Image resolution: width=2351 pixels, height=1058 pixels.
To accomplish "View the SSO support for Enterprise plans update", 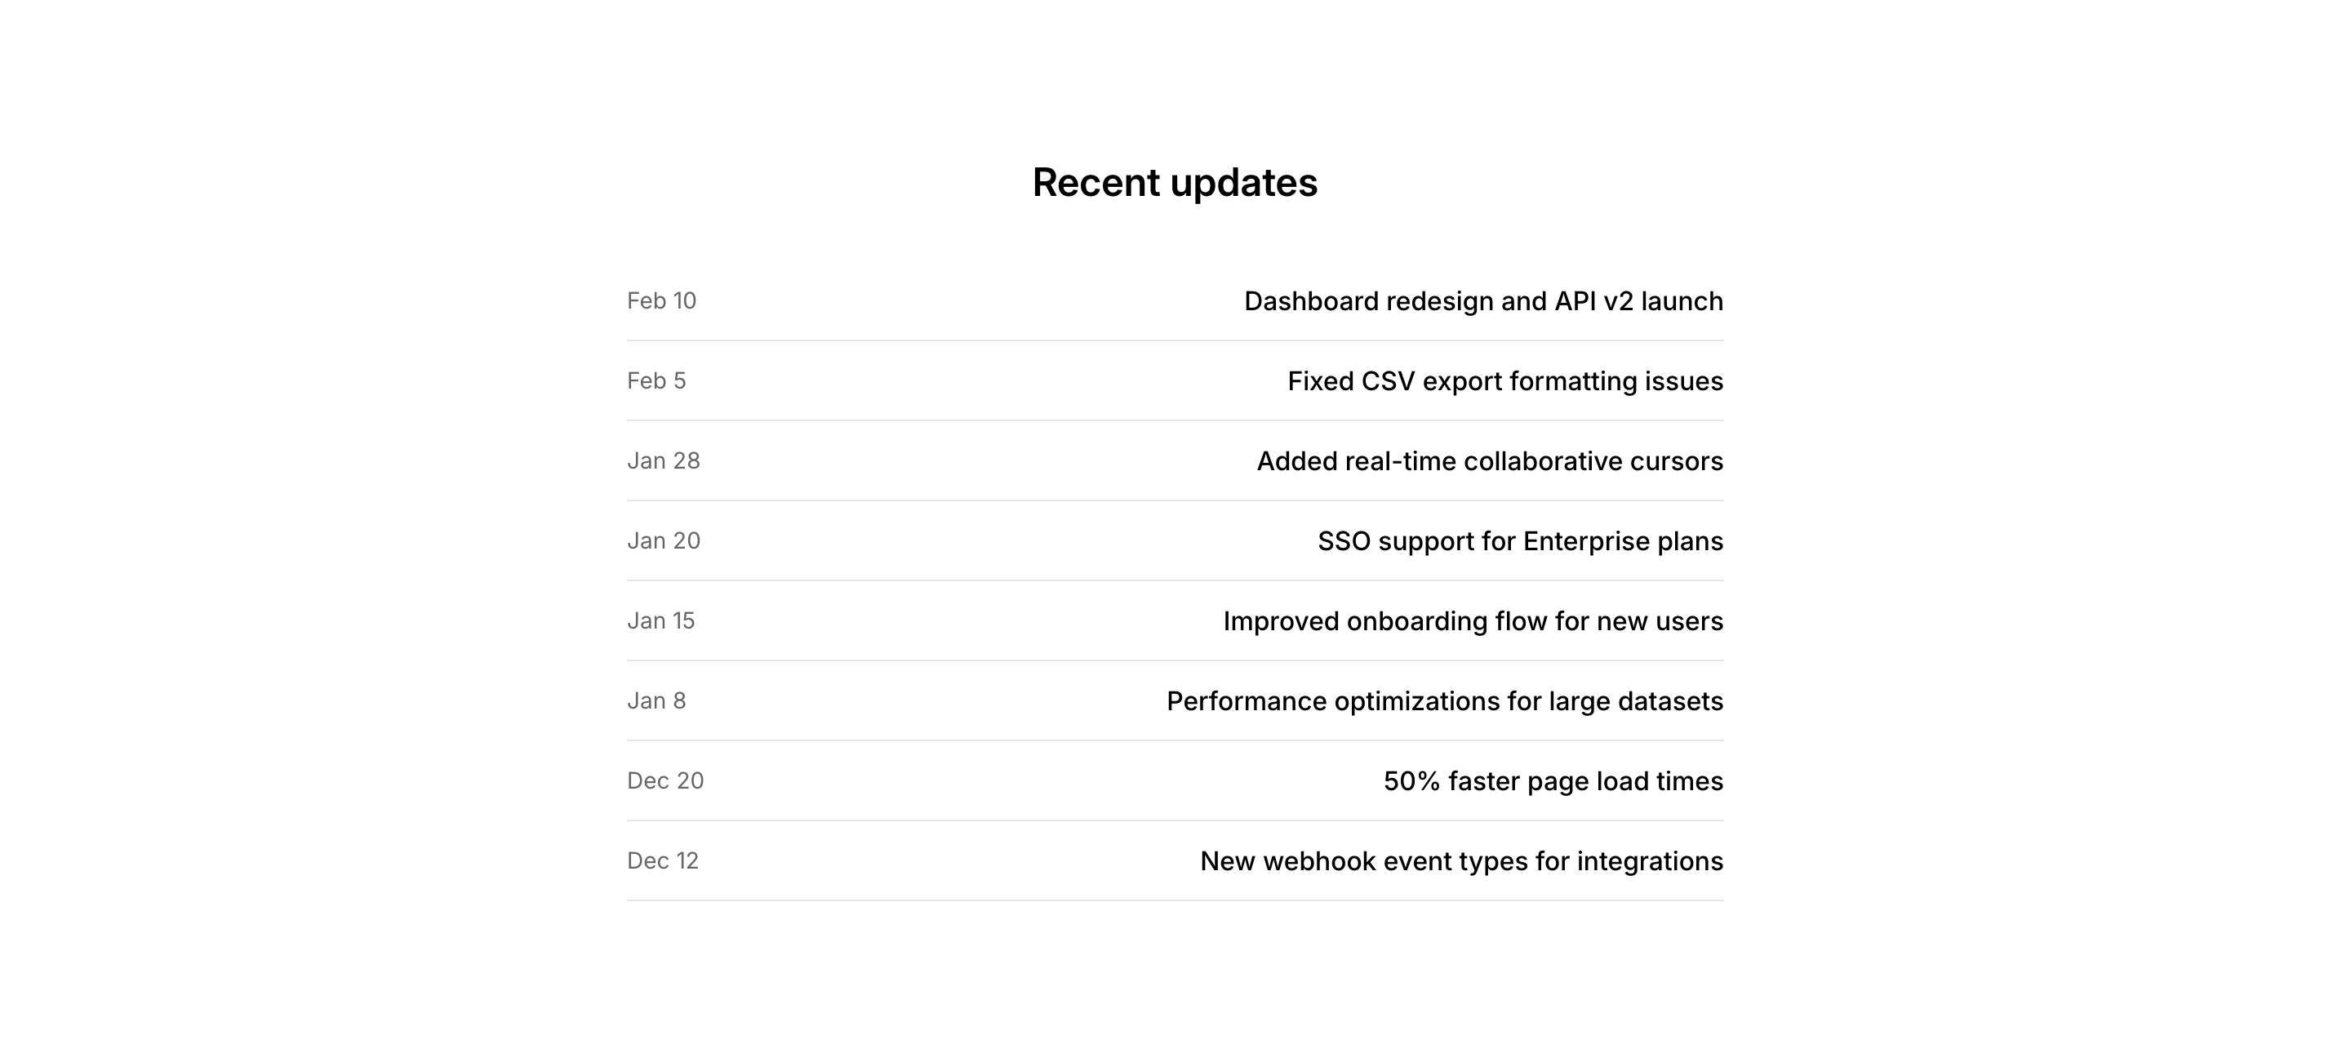I will [1519, 541].
